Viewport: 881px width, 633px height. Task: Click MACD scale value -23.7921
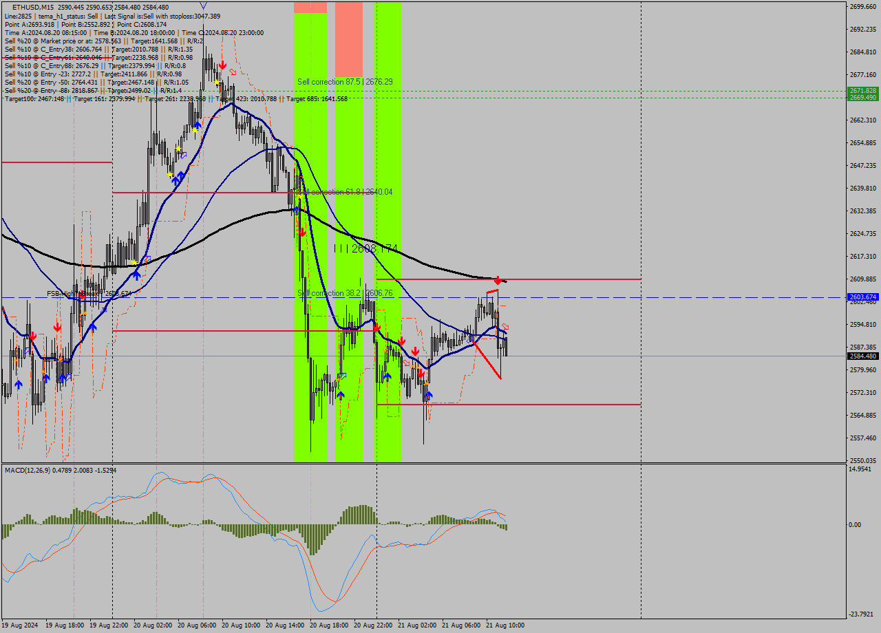[862, 614]
